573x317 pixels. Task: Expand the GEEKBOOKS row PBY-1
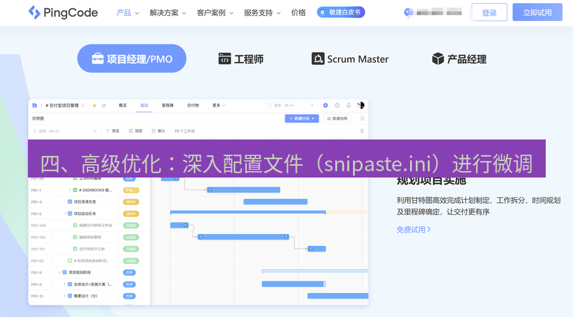pyautogui.click(x=70, y=190)
